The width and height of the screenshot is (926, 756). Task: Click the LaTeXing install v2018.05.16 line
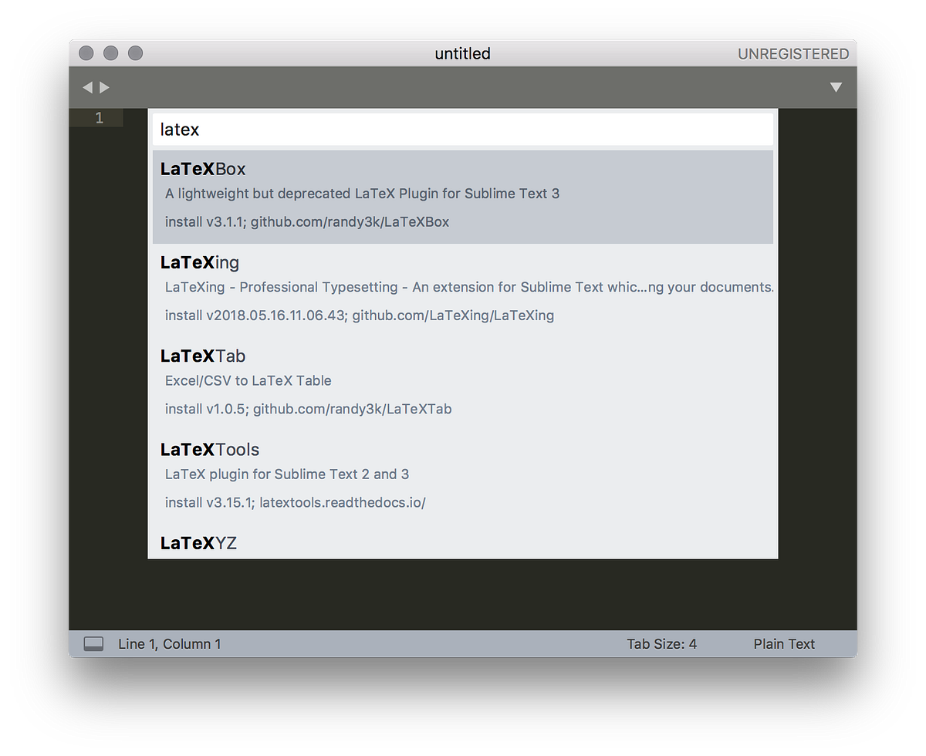pyautogui.click(x=360, y=316)
